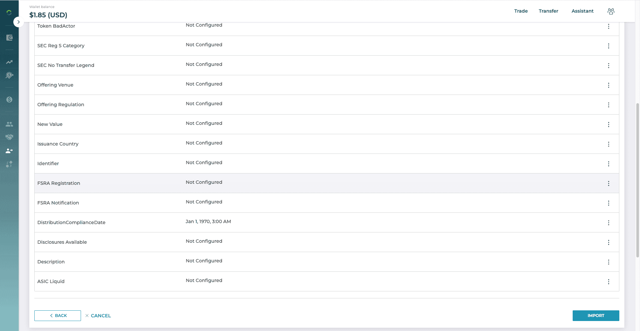This screenshot has width=640, height=331.
Task: Click the IMPORT button
Action: pos(596,316)
